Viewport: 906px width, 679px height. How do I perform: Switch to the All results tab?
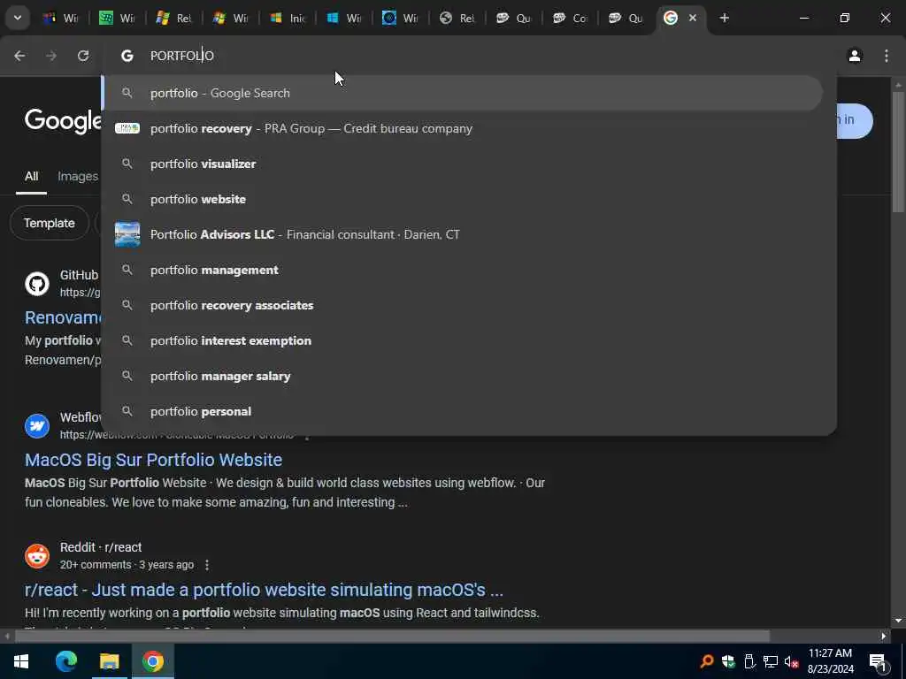31,176
